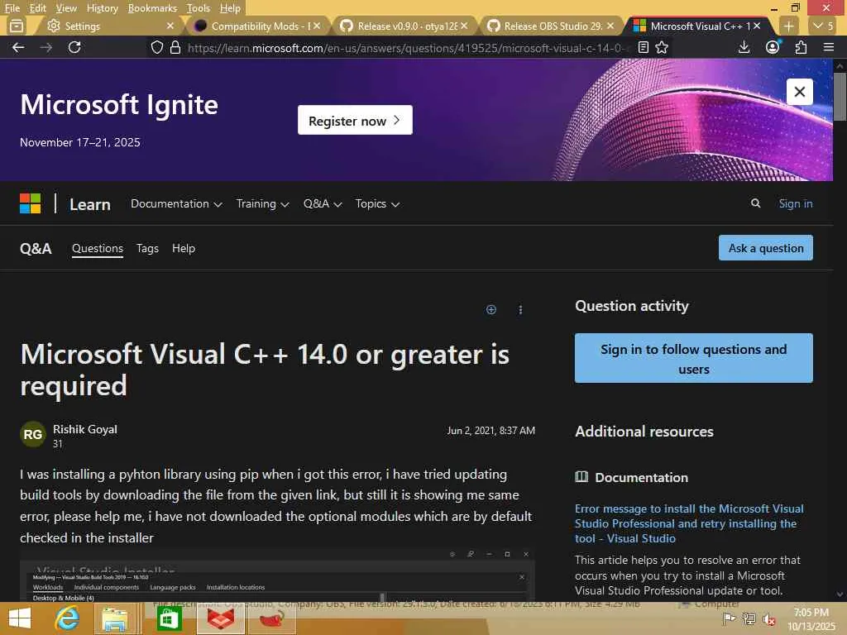Open the History menu
The width and height of the screenshot is (847, 635).
[102, 8]
